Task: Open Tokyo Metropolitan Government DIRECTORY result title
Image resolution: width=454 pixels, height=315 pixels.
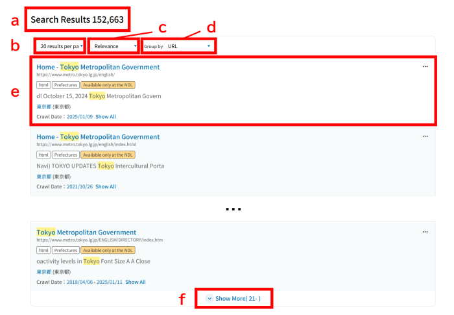Action: tap(86, 233)
